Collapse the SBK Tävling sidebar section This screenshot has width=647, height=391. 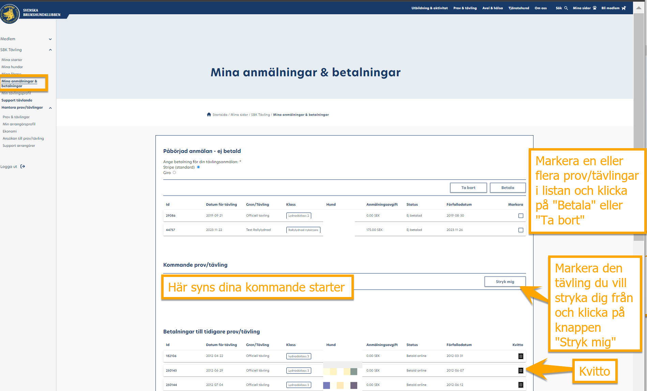click(50, 50)
